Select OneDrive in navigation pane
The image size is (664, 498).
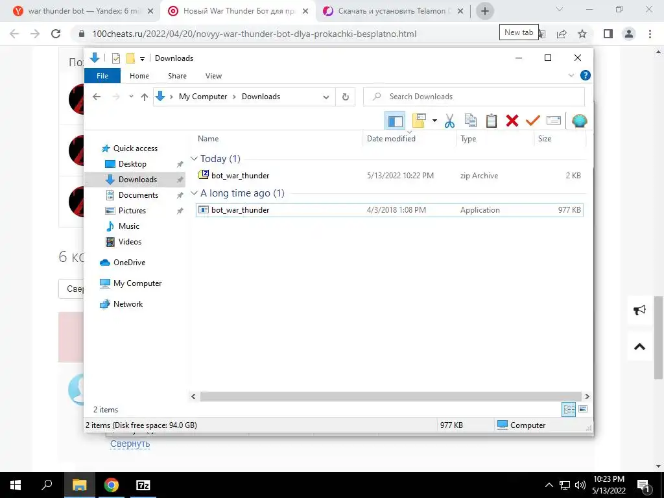(129, 263)
